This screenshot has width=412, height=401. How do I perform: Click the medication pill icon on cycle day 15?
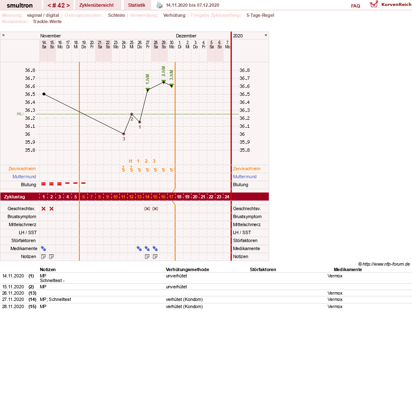(155, 249)
